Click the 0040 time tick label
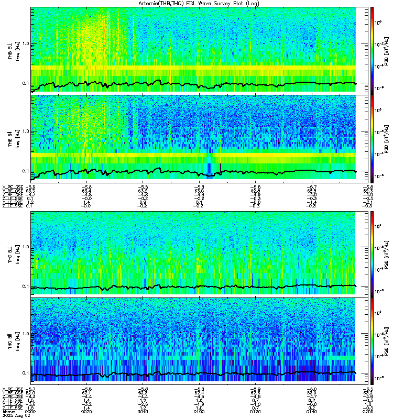Screen dimensions: 393x419 143,412
